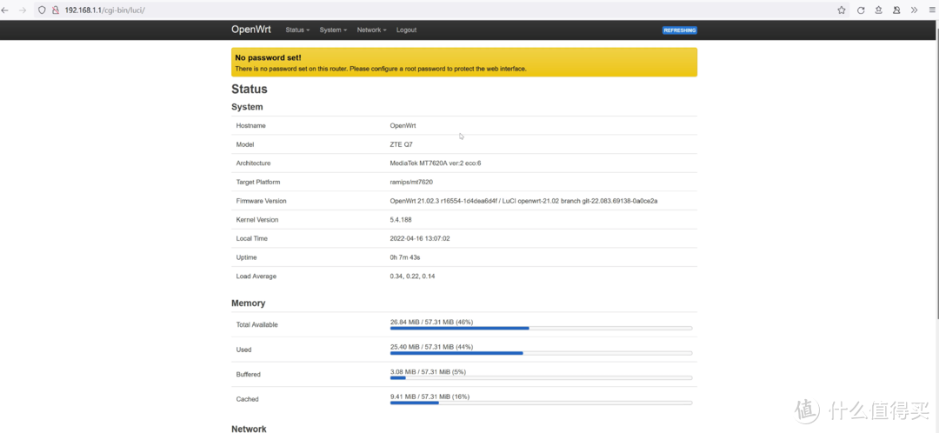Click the insecure connection padlock icon
Viewport: 939px width, 433px height.
55,10
